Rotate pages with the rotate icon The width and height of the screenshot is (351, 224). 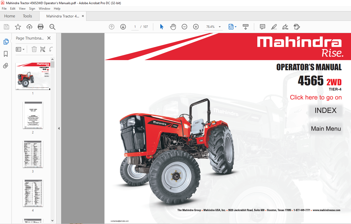(51, 49)
